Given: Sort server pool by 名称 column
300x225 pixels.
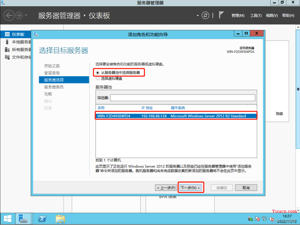Looking at the screenshot, I should click(x=101, y=108).
